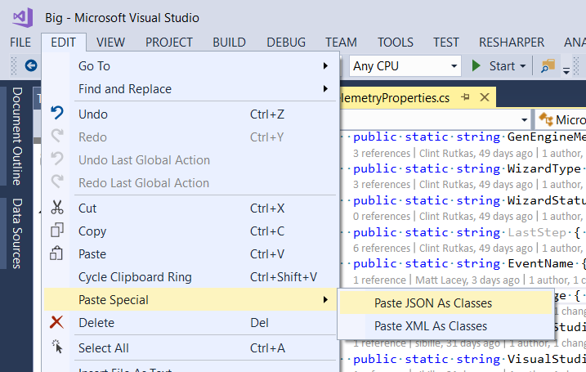Click the Select All cursor icon

pyautogui.click(x=57, y=347)
